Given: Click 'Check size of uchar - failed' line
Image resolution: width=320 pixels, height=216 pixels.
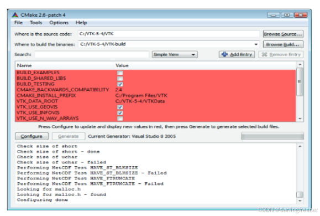Looking at the screenshot, I should click(x=61, y=162).
